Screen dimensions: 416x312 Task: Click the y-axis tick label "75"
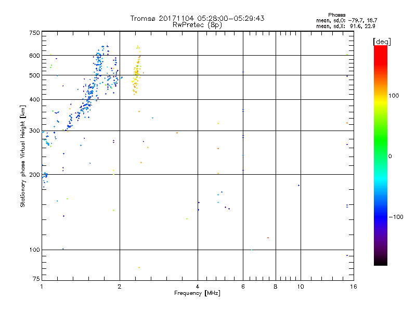coord(36,279)
